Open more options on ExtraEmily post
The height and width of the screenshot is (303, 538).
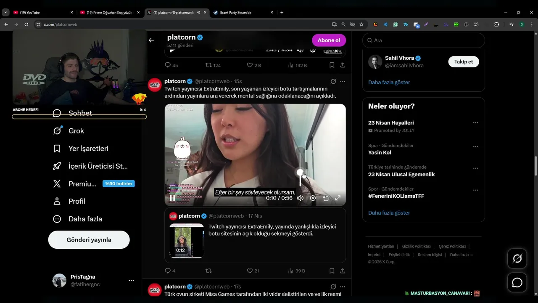343,81
